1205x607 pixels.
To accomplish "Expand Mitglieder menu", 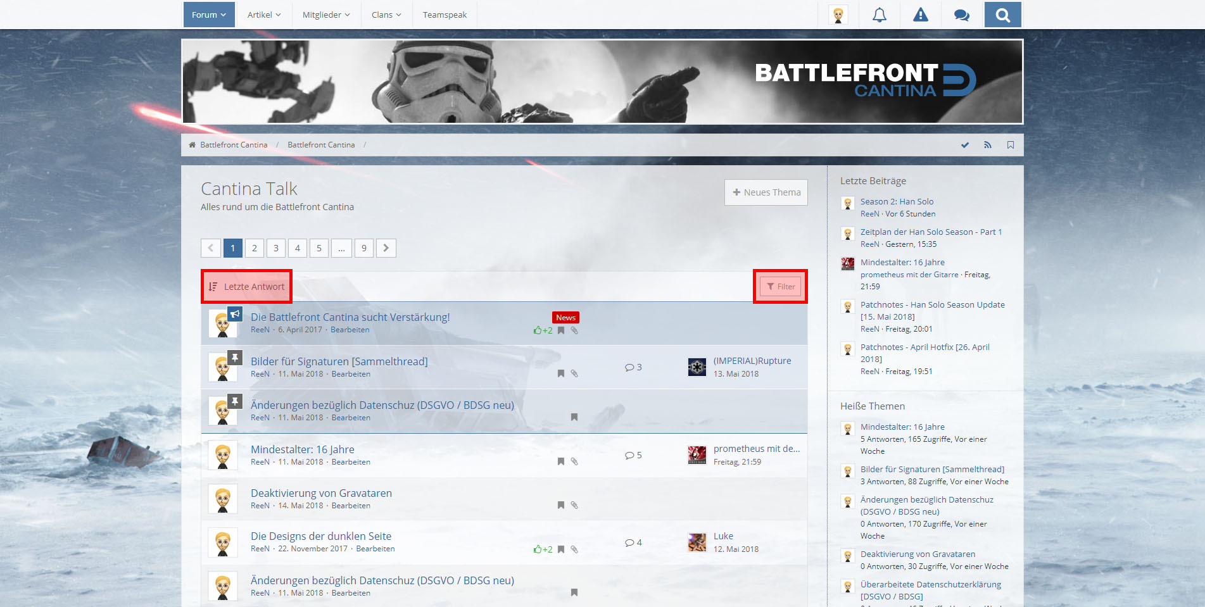I will 326,15.
